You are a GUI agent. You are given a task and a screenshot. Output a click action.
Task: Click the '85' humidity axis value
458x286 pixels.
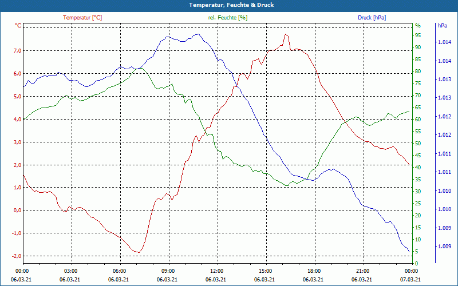click(x=418, y=59)
